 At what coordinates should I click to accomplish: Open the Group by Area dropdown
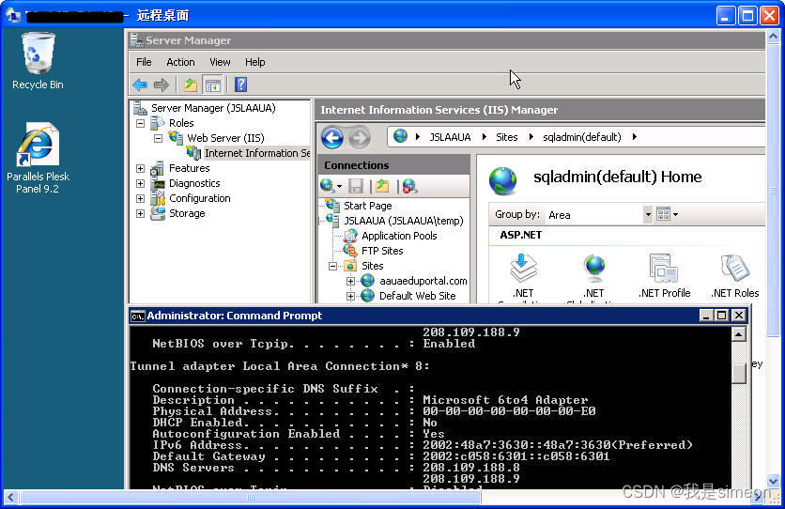[648, 215]
